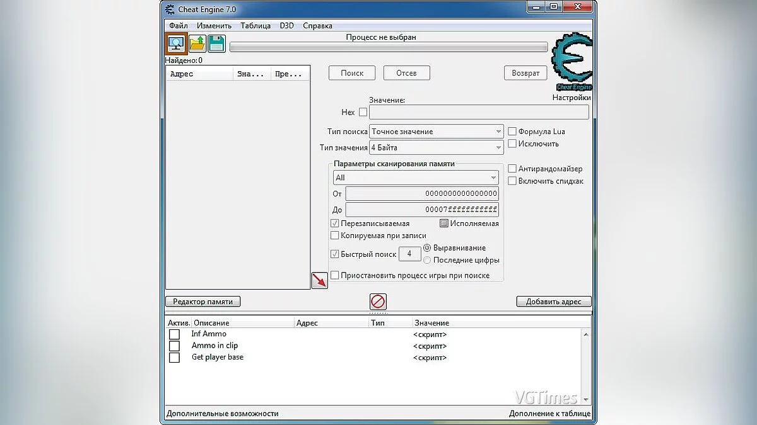Save the cheat table with the disk icon
The height and width of the screenshot is (425, 757).
215,43
